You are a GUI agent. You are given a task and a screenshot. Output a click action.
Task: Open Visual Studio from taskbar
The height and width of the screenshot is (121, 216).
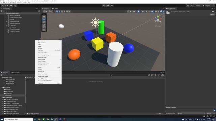[x=60, y=119]
